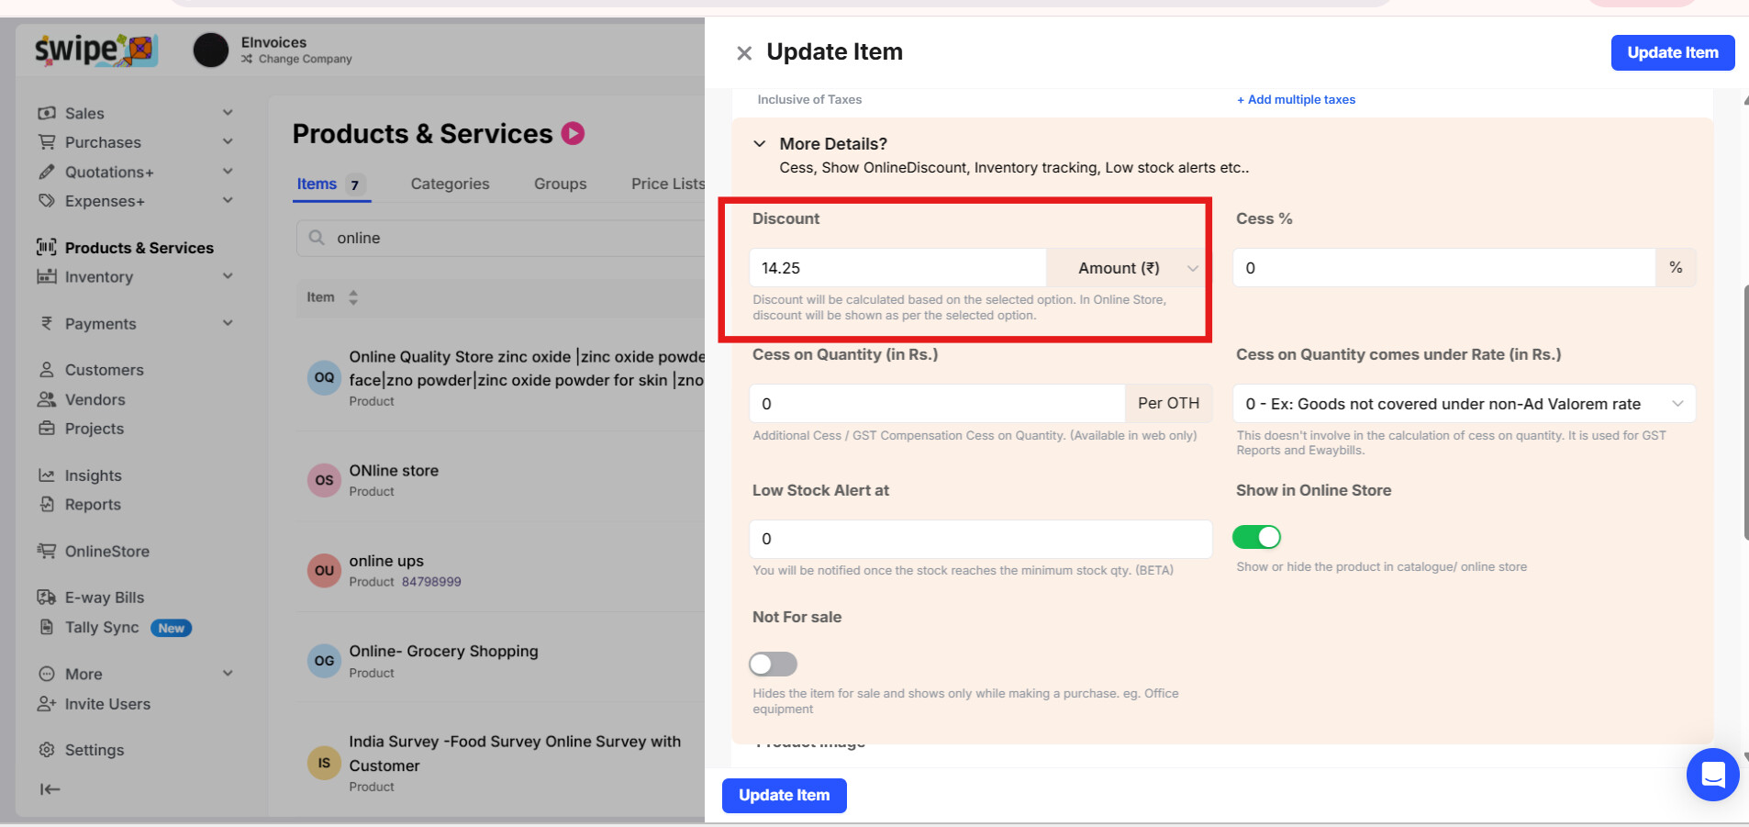Click Add multiple taxes link
Screen dimensions: 1749x827
1295,99
